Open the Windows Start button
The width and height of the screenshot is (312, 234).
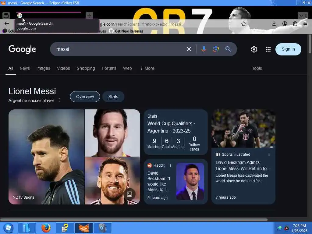click(8, 228)
